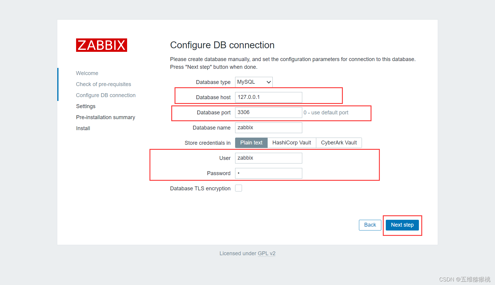Click the Next step button
The height and width of the screenshot is (285, 495).
402,225
